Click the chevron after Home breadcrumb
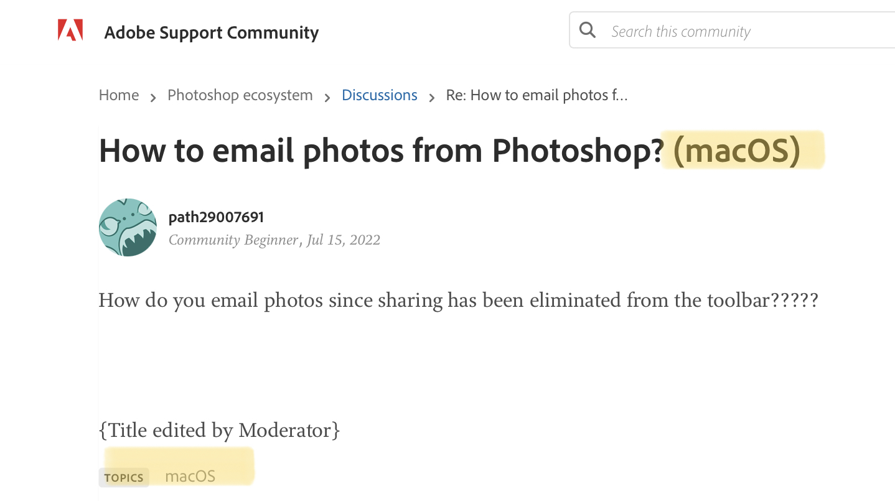895x501 pixels. click(152, 98)
